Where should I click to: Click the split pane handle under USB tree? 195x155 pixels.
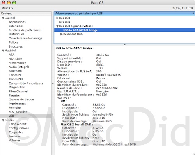(124, 44)
